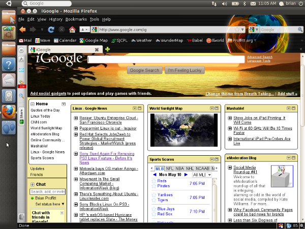Select the NBA tab in Sports Scores
The height and width of the screenshot is (229, 305).
[x=179, y=168]
